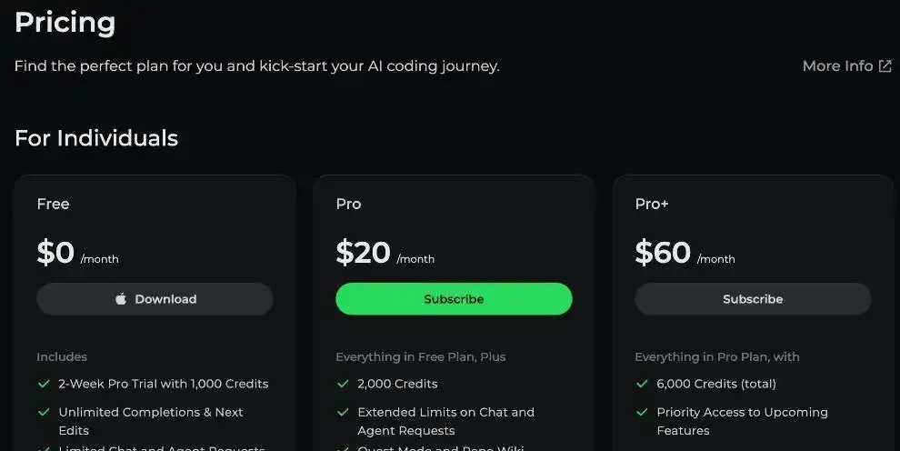Click the Free plan title
This screenshot has width=900, height=451.
click(53, 204)
